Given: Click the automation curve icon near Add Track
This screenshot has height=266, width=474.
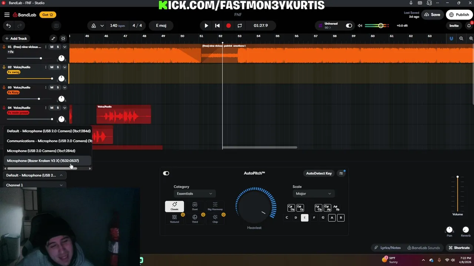Looking at the screenshot, I should coord(53,38).
